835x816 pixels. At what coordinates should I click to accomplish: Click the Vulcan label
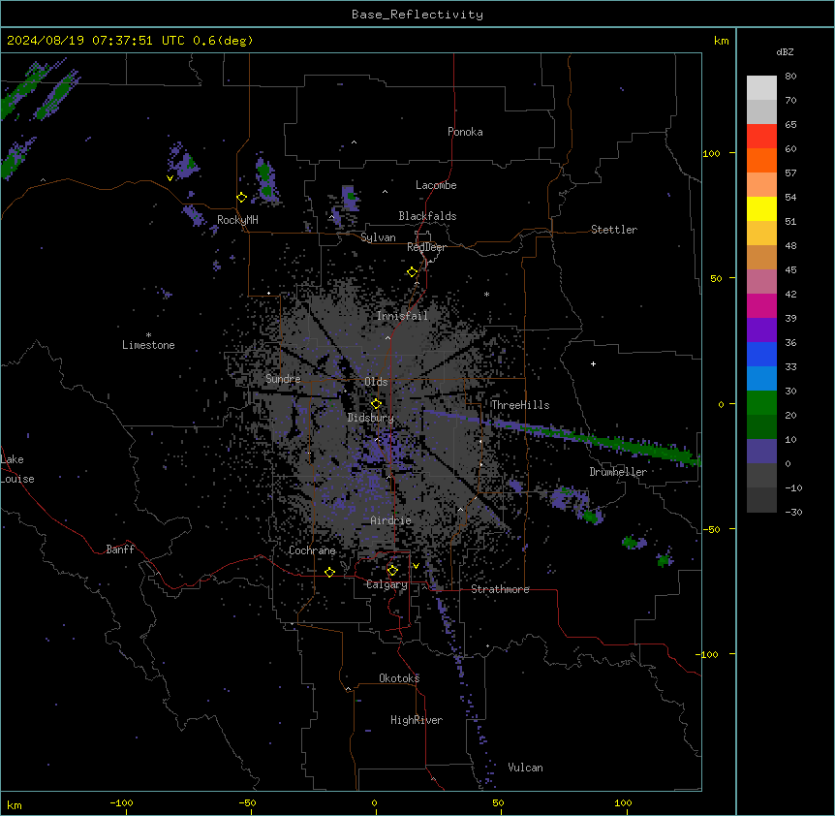click(526, 768)
